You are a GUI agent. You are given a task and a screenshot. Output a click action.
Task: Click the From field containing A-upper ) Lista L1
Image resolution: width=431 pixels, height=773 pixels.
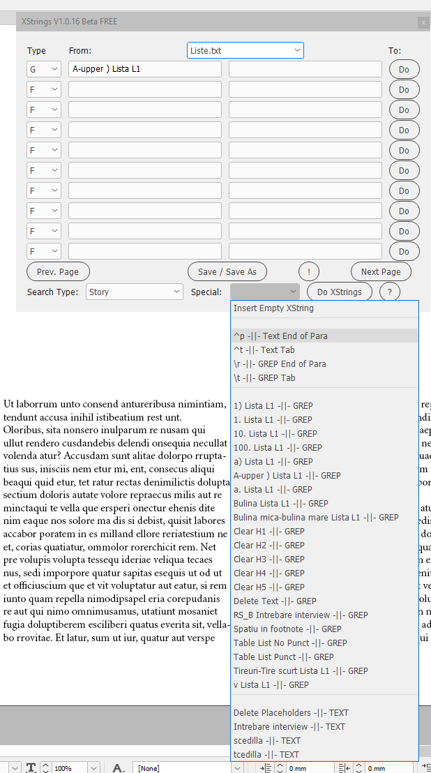[145, 69]
